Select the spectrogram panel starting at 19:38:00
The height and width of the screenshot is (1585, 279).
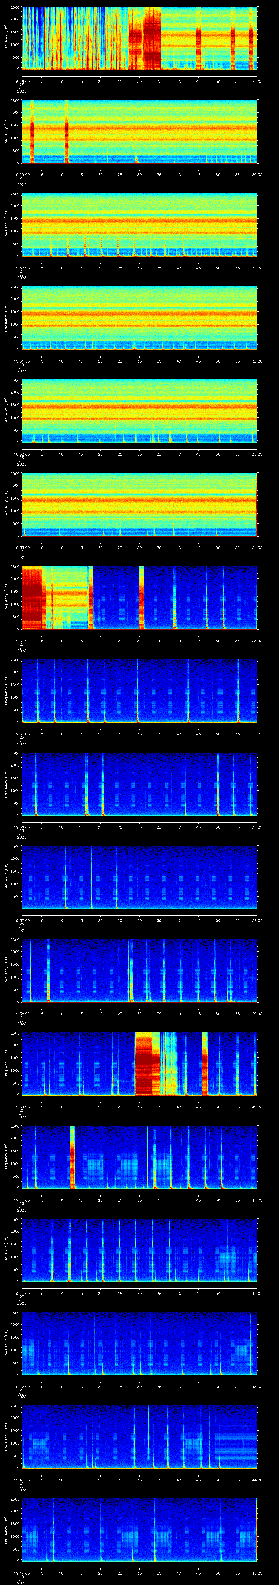tap(139, 970)
